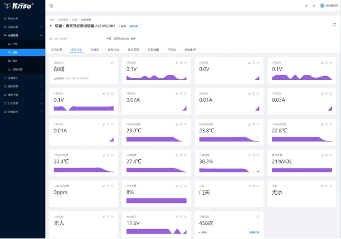Viewport: 341px width, 239px height.
Task: Click edit pencil on the 0.0V card
Action: click(249, 63)
